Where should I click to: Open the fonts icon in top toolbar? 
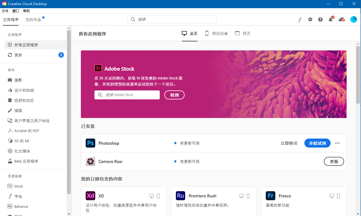pyautogui.click(x=300, y=20)
